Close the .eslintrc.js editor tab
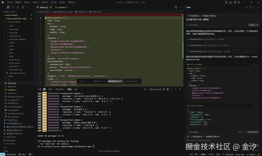This screenshot has height=156, width=262. (51, 7)
